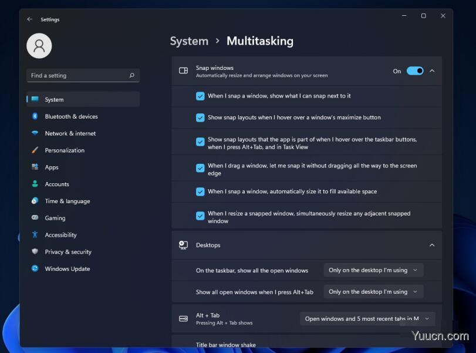Collapse the Snap windows section chevron
This screenshot has height=353, width=476.
[432, 71]
